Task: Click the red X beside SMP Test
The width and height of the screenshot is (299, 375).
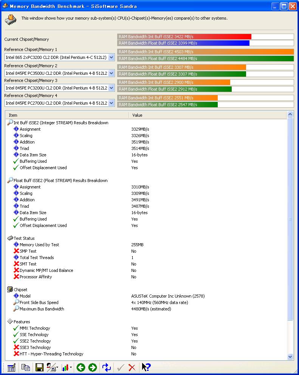Action: click(x=16, y=251)
